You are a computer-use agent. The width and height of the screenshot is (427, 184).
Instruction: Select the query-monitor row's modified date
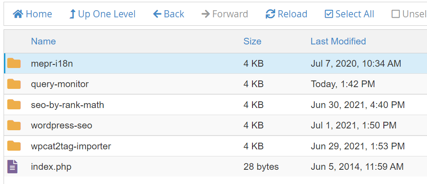pos(342,84)
